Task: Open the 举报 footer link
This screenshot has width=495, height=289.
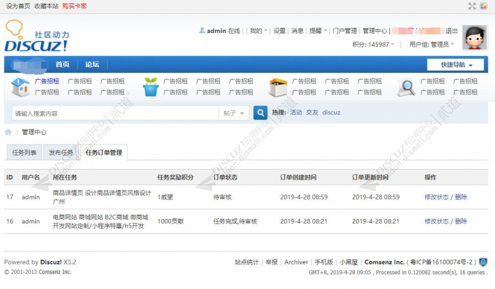Action: click(x=271, y=262)
